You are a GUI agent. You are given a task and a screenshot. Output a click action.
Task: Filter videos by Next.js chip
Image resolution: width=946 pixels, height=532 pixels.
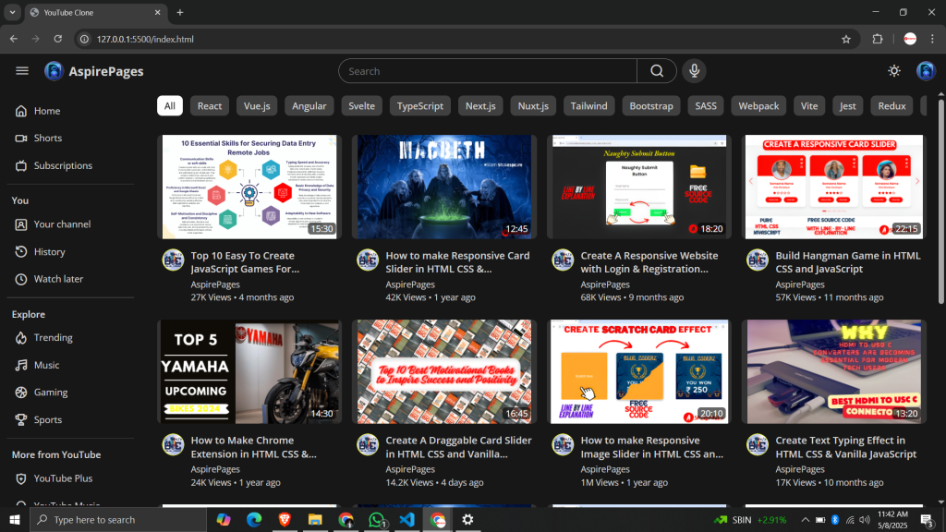(x=480, y=105)
